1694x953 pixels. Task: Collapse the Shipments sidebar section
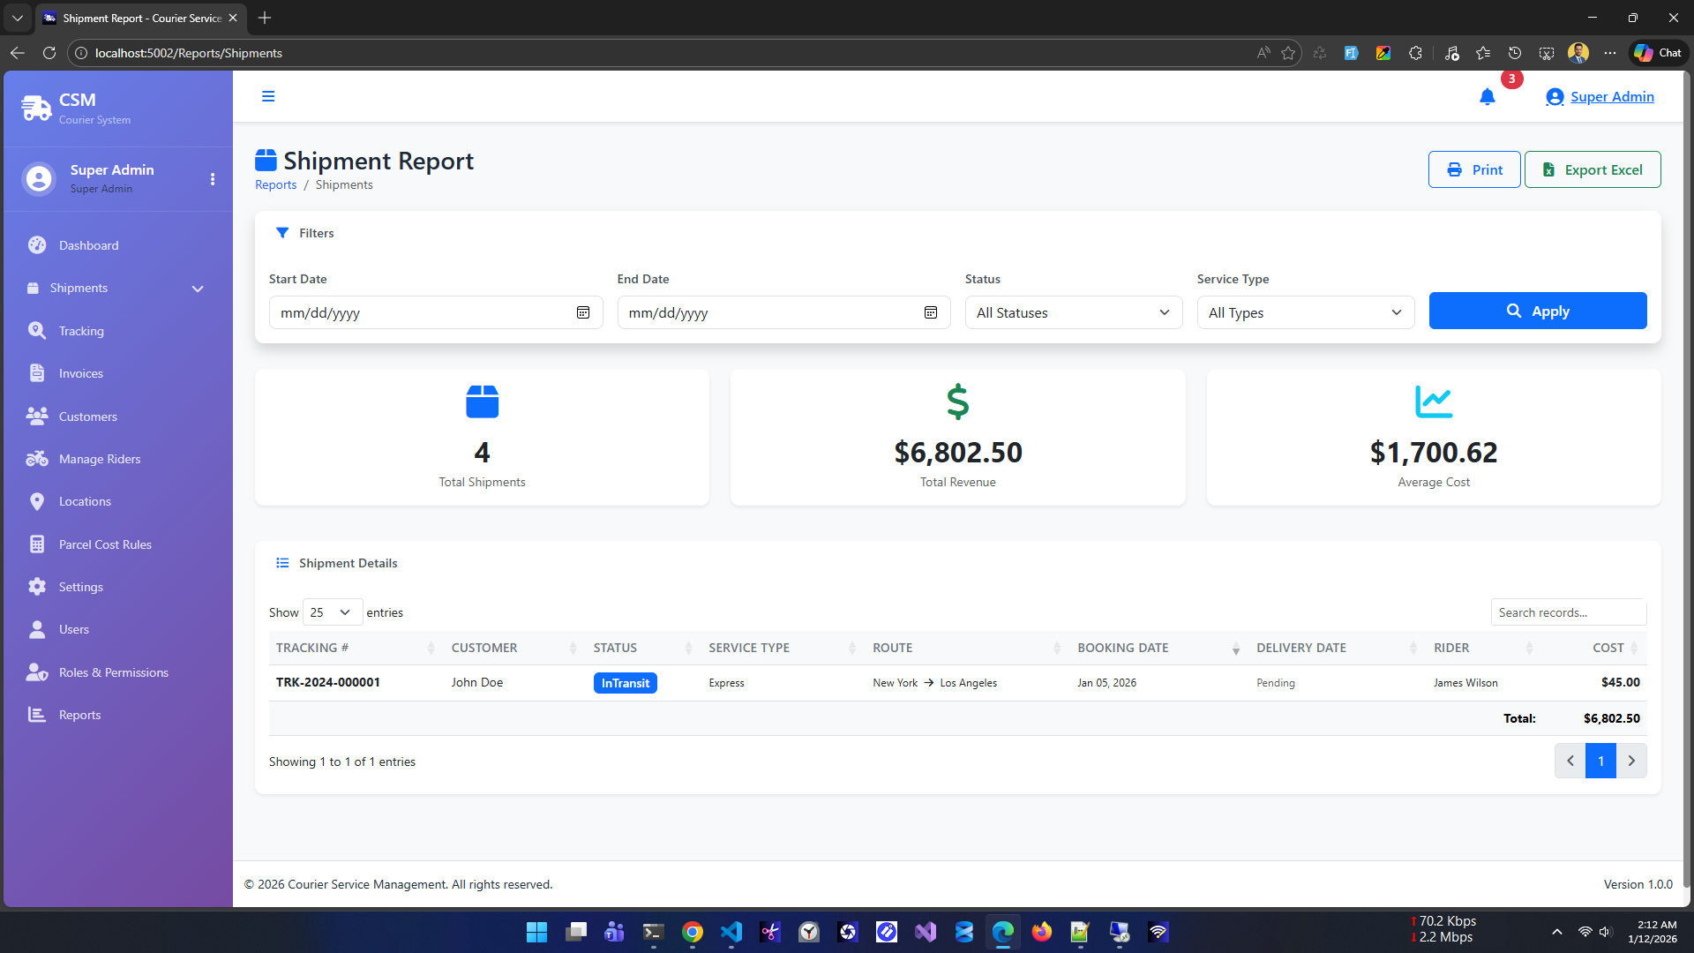point(197,288)
